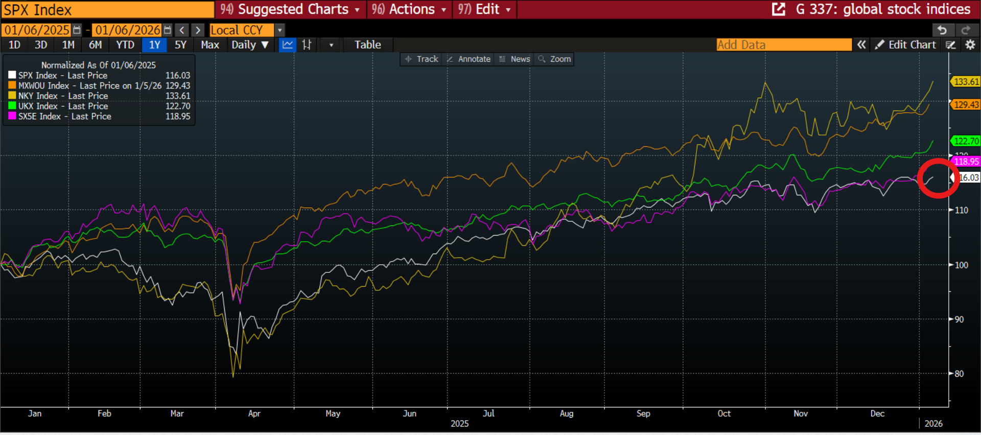Image resolution: width=981 pixels, height=435 pixels.
Task: Collapse the panel with double-chevron arrows
Action: [x=861, y=45]
